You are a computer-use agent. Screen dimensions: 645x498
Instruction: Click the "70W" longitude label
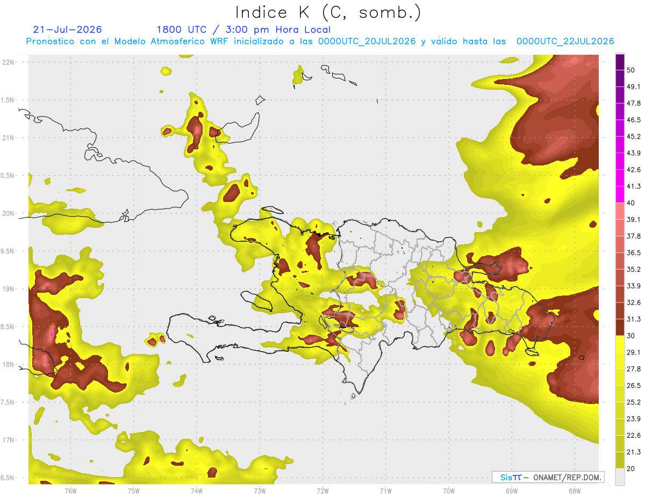448,490
